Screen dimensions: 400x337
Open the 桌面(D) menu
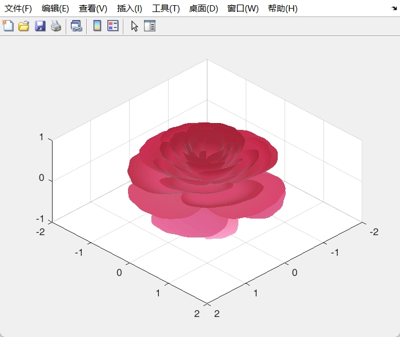click(x=203, y=9)
